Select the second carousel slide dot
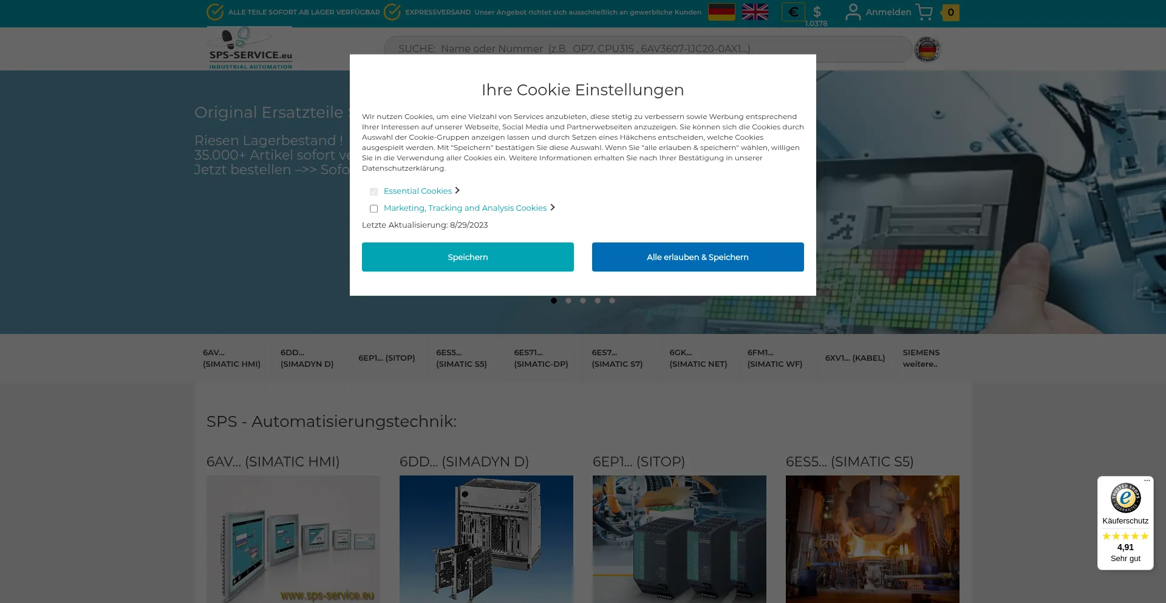The width and height of the screenshot is (1166, 603). click(568, 301)
